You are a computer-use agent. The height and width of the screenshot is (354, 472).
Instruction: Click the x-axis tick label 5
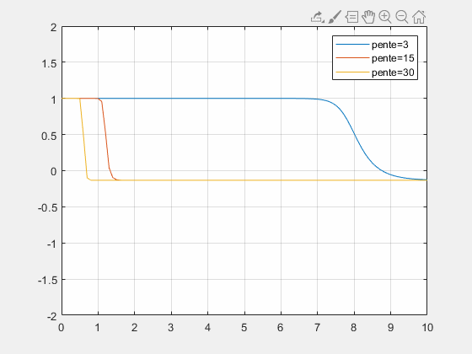(244, 328)
